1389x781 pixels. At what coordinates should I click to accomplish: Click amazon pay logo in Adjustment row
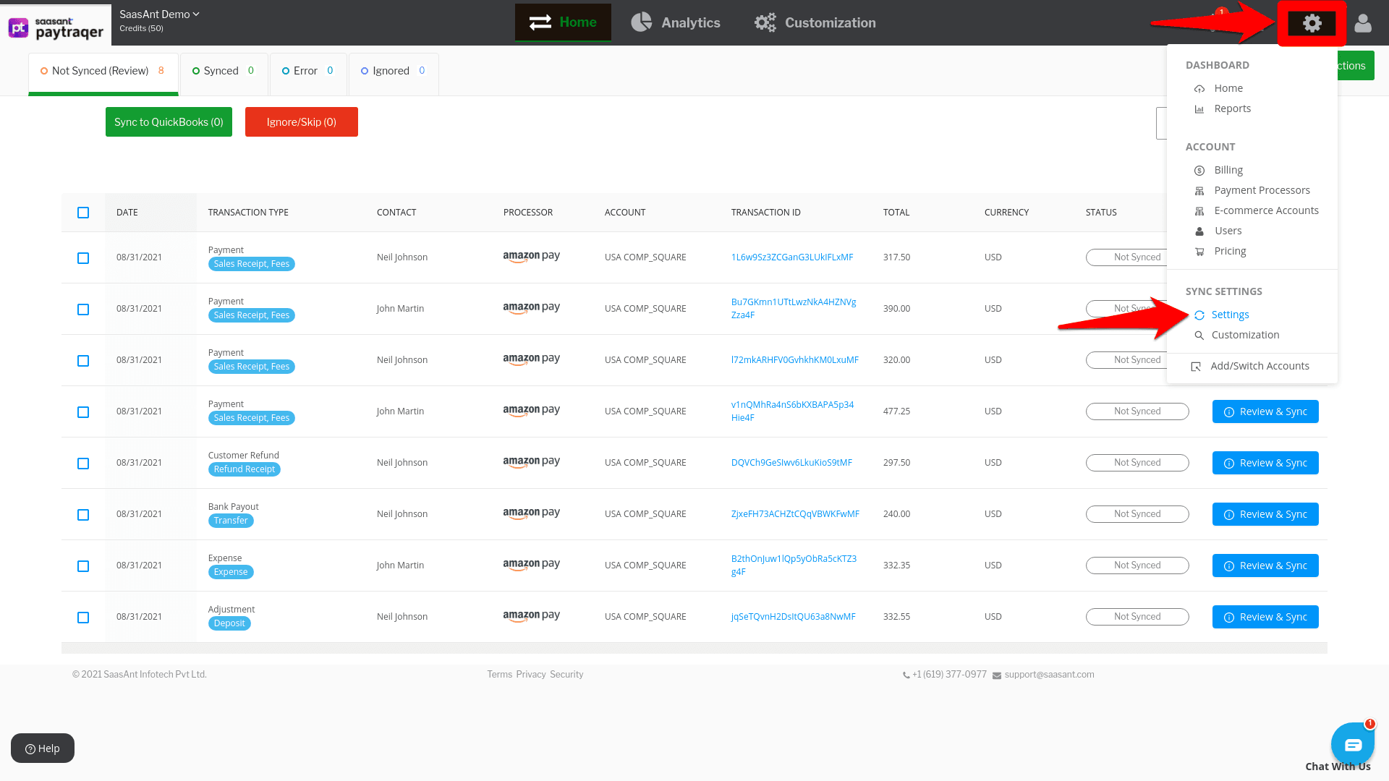point(532,616)
